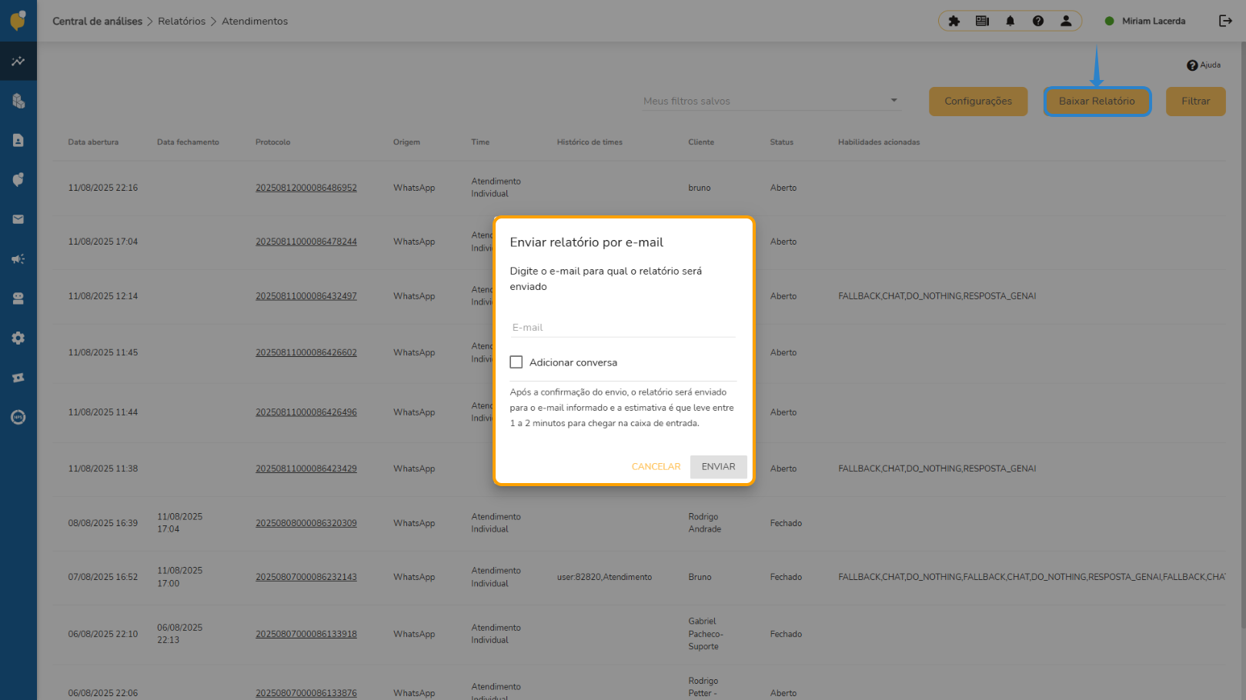Open the user profile icon
This screenshot has height=700, width=1246.
[x=1066, y=21]
